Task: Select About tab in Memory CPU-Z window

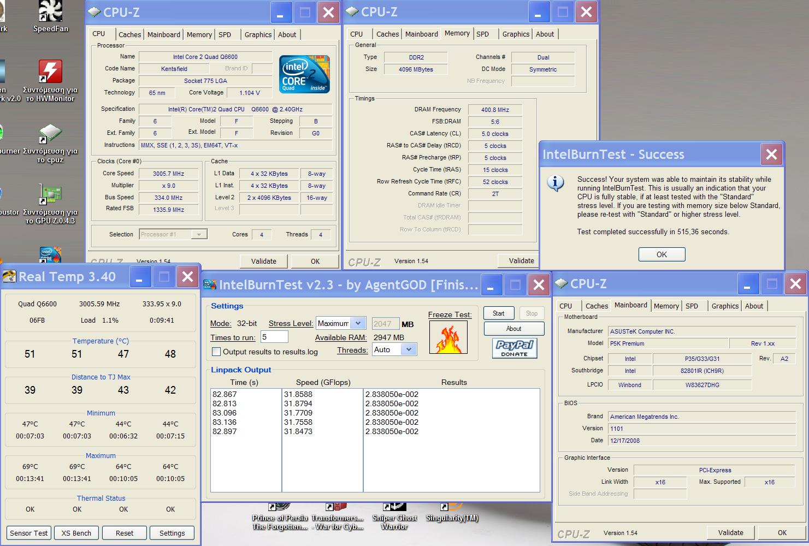Action: [x=545, y=34]
